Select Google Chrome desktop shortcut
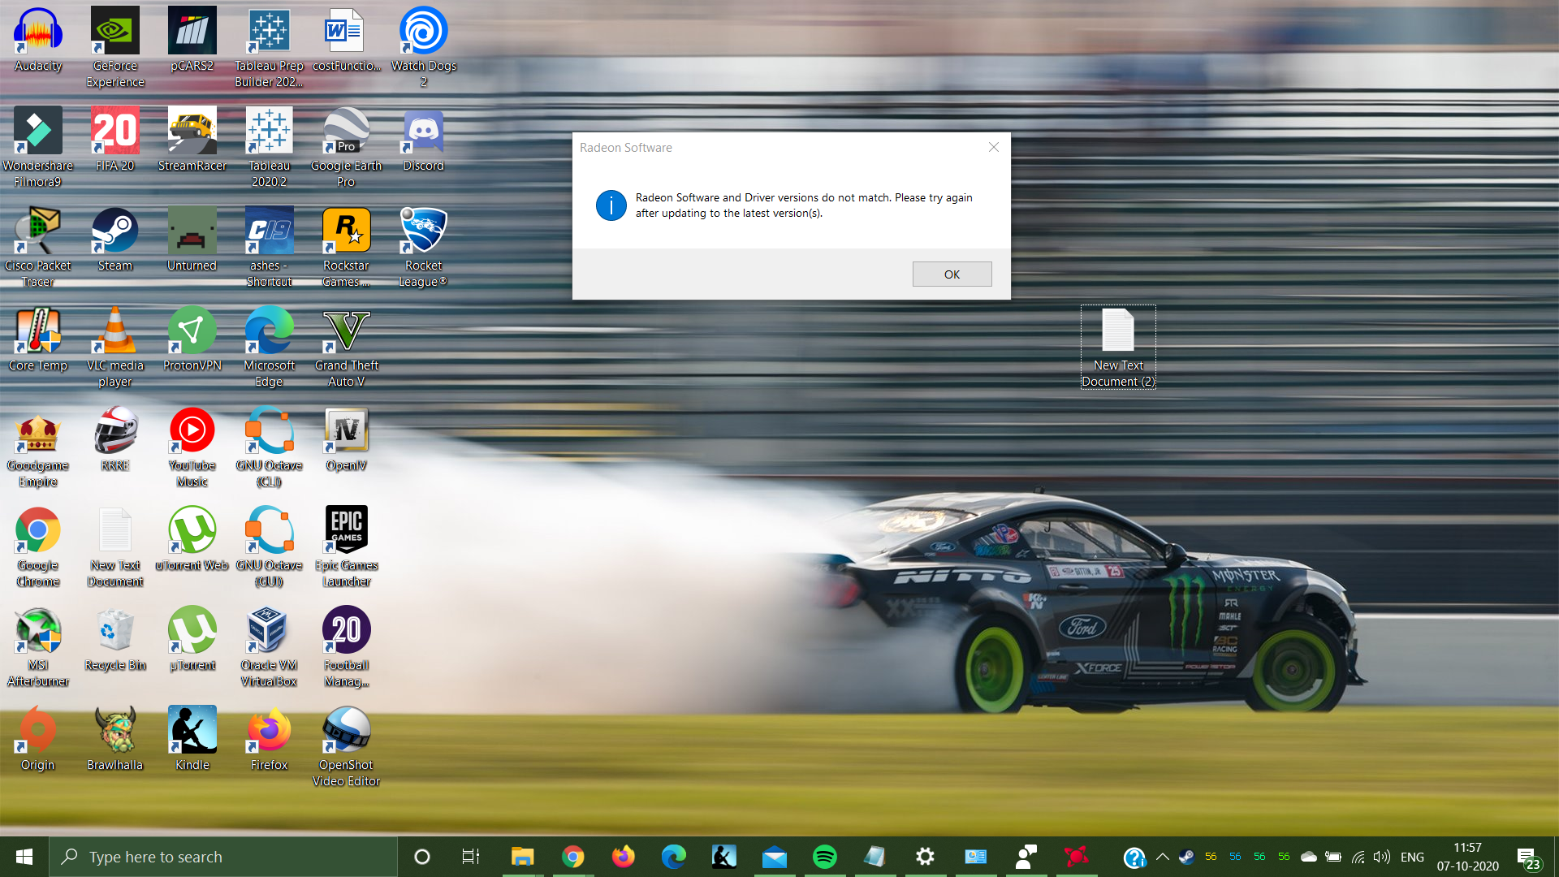Screen dimensions: 1559x877 tap(38, 547)
